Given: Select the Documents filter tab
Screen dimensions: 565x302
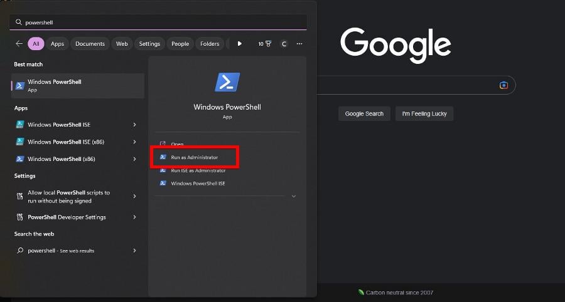Looking at the screenshot, I should click(90, 43).
